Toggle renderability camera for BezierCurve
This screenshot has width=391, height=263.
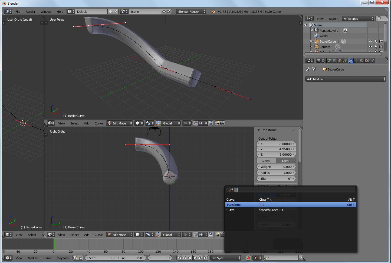(x=381, y=41)
